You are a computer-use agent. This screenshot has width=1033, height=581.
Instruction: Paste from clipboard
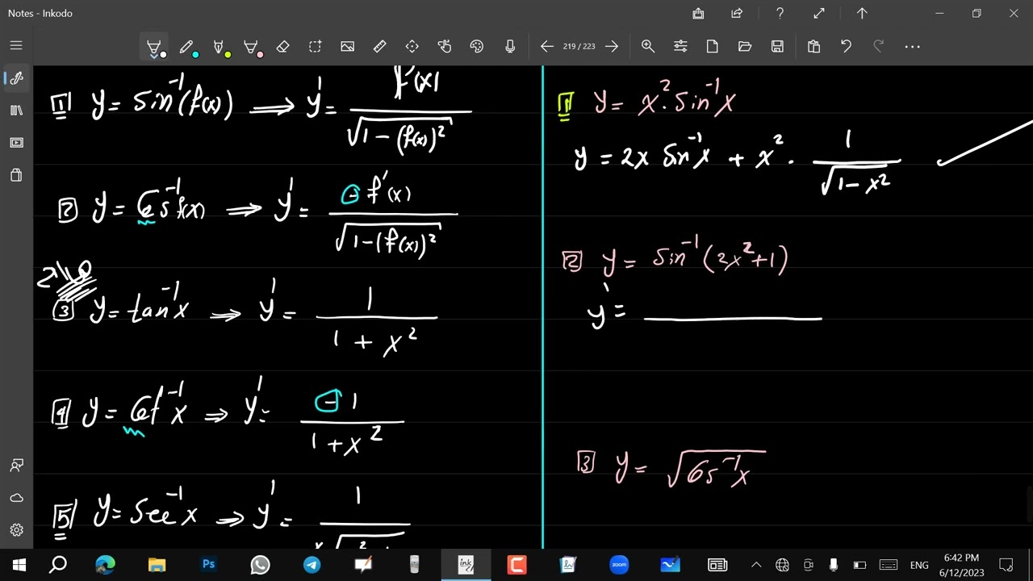(x=813, y=47)
